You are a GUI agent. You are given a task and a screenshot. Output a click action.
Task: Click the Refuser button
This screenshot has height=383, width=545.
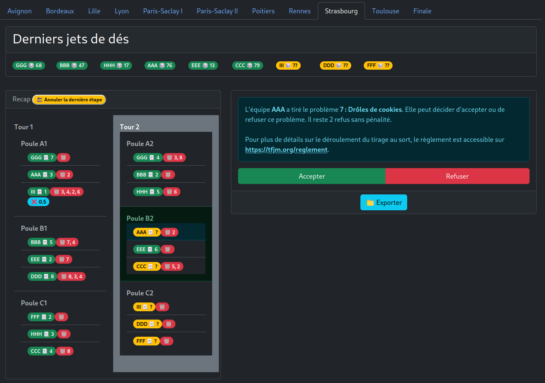pyautogui.click(x=457, y=176)
